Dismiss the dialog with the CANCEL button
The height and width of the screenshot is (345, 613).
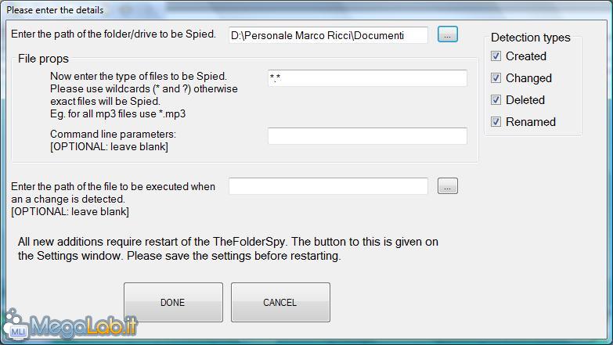pyautogui.click(x=280, y=303)
